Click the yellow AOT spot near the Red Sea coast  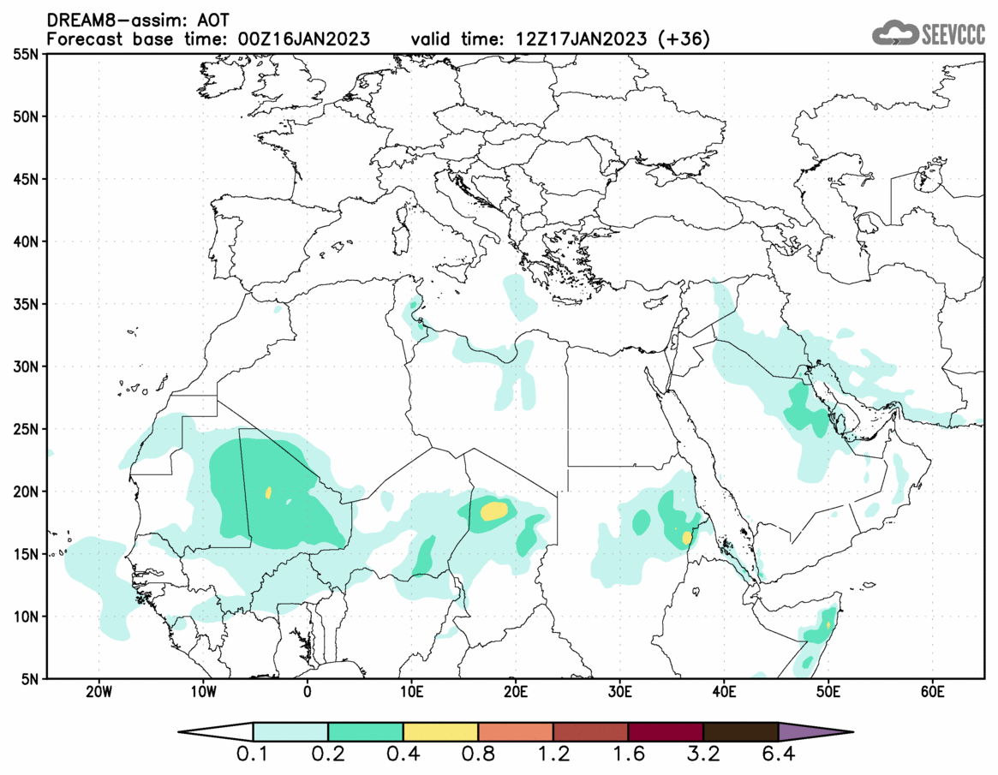(x=687, y=539)
